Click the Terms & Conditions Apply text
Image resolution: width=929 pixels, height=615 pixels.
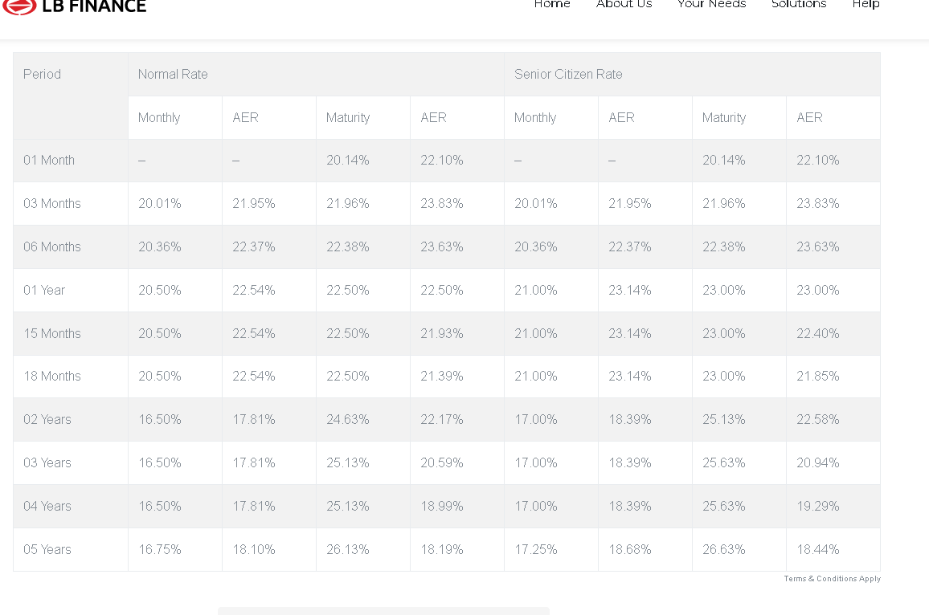tap(832, 578)
